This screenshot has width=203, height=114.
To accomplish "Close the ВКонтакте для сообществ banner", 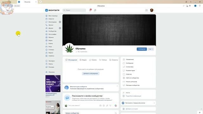I will 117,86.
